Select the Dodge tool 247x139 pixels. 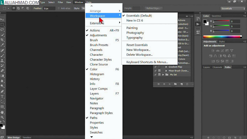[x=2, y=86]
